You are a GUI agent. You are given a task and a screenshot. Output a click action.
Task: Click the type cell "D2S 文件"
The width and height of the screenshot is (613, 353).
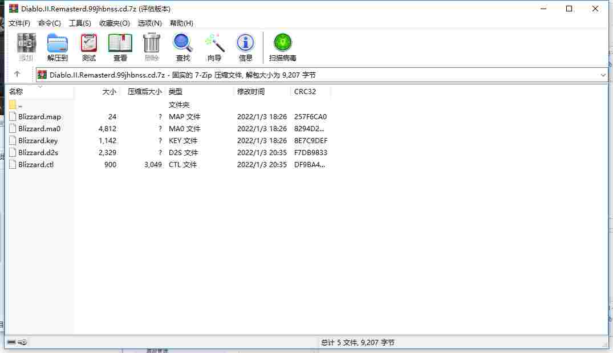[184, 152]
